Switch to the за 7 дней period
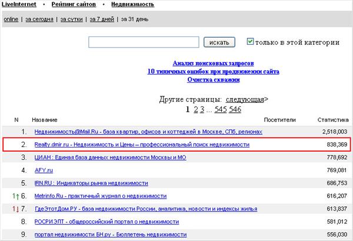 coord(102,19)
